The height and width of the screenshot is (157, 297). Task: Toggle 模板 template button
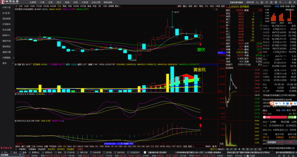coord(214,146)
